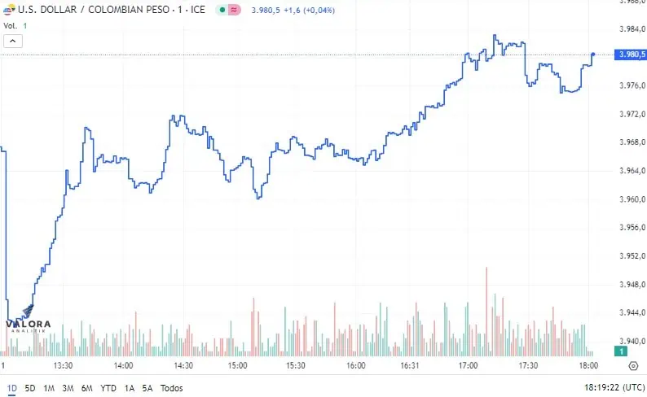Screen dimensions: 647x397
Task: Select the 5A five-year range
Action: 147,388
